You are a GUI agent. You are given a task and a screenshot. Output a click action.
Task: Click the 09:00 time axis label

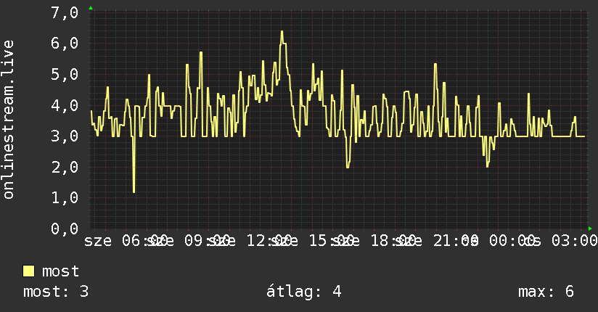[x=207, y=241]
